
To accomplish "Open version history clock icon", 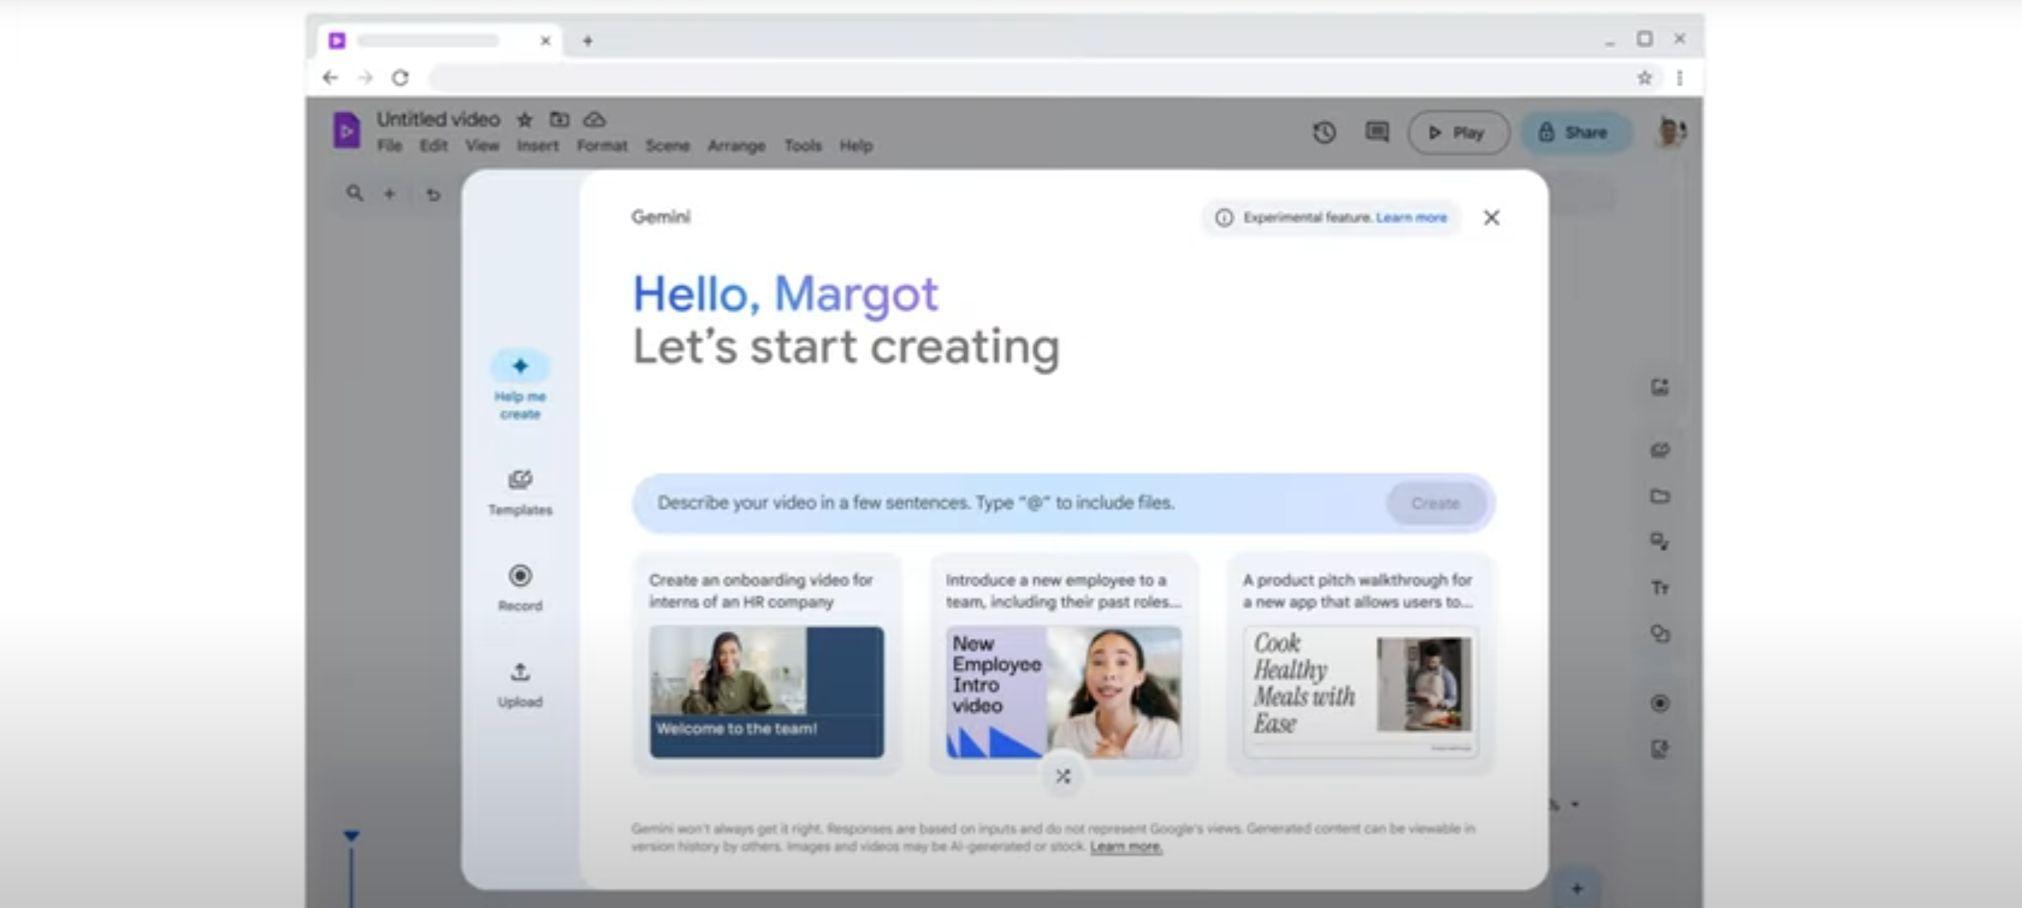I will coord(1324,132).
